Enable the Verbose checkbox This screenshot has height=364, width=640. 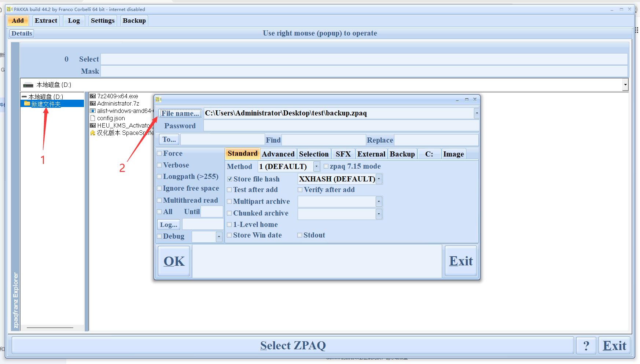[159, 165]
